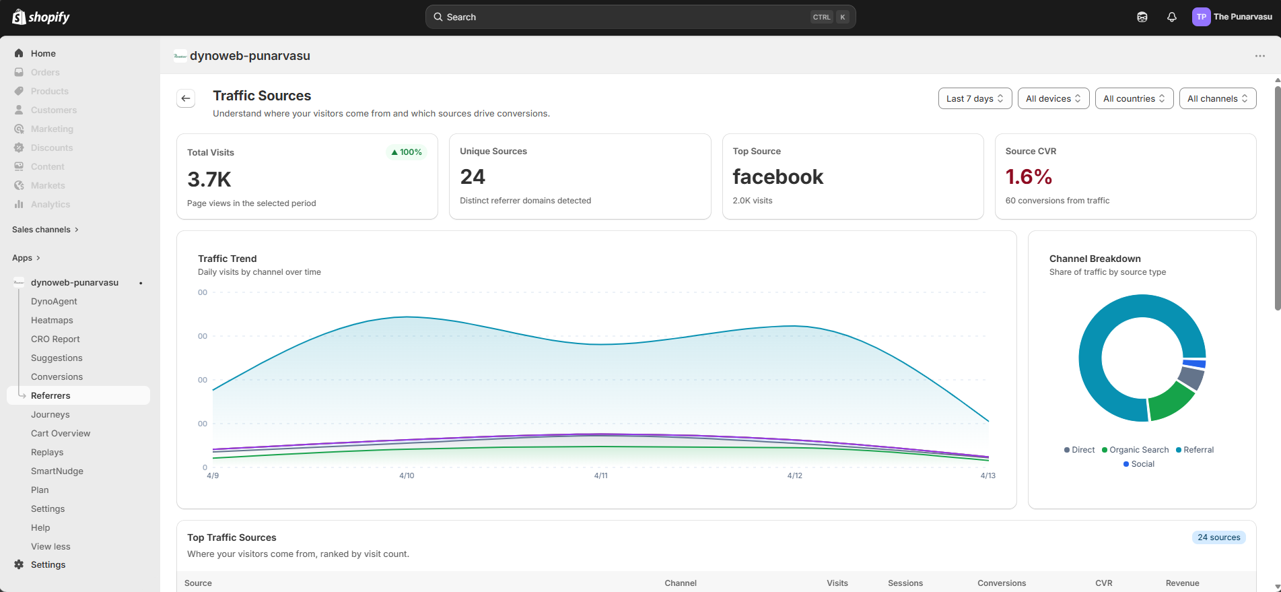This screenshot has width=1281, height=592.
Task: Expand the Sales channels section
Action: pos(45,230)
